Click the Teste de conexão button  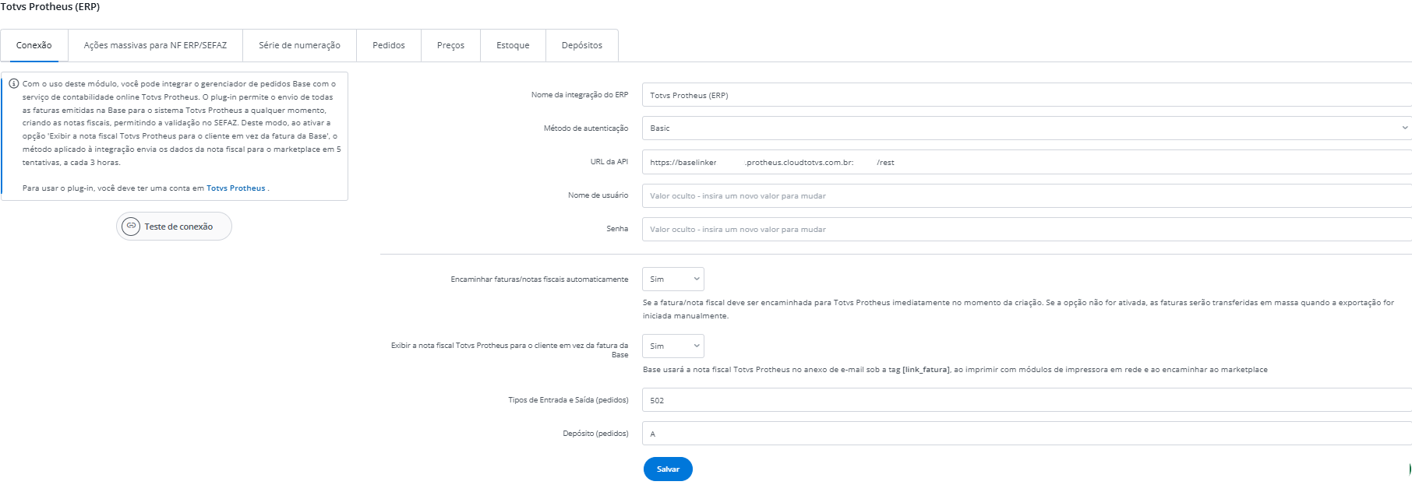point(175,227)
